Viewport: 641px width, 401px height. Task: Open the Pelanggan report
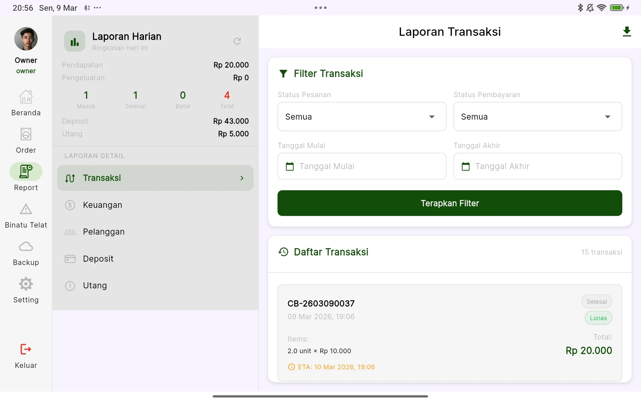[155, 232]
